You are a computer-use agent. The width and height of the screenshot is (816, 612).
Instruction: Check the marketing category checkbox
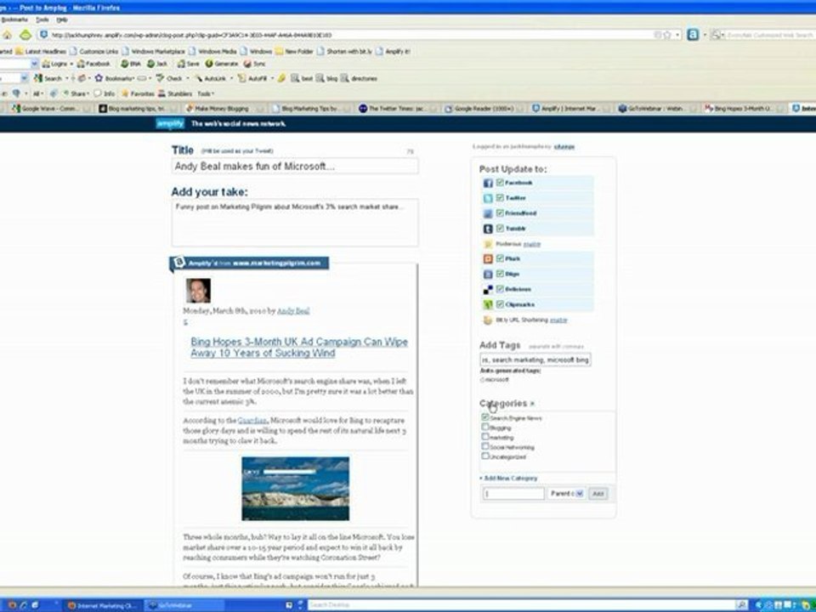(x=485, y=437)
